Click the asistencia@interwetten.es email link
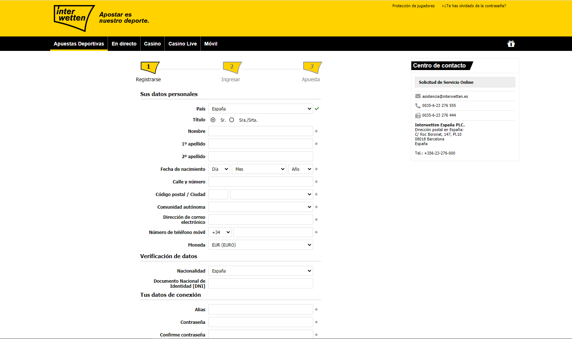Viewport: 572px width, 339px height. pyautogui.click(x=445, y=96)
